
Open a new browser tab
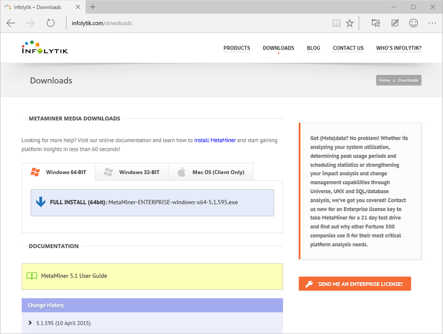93,7
